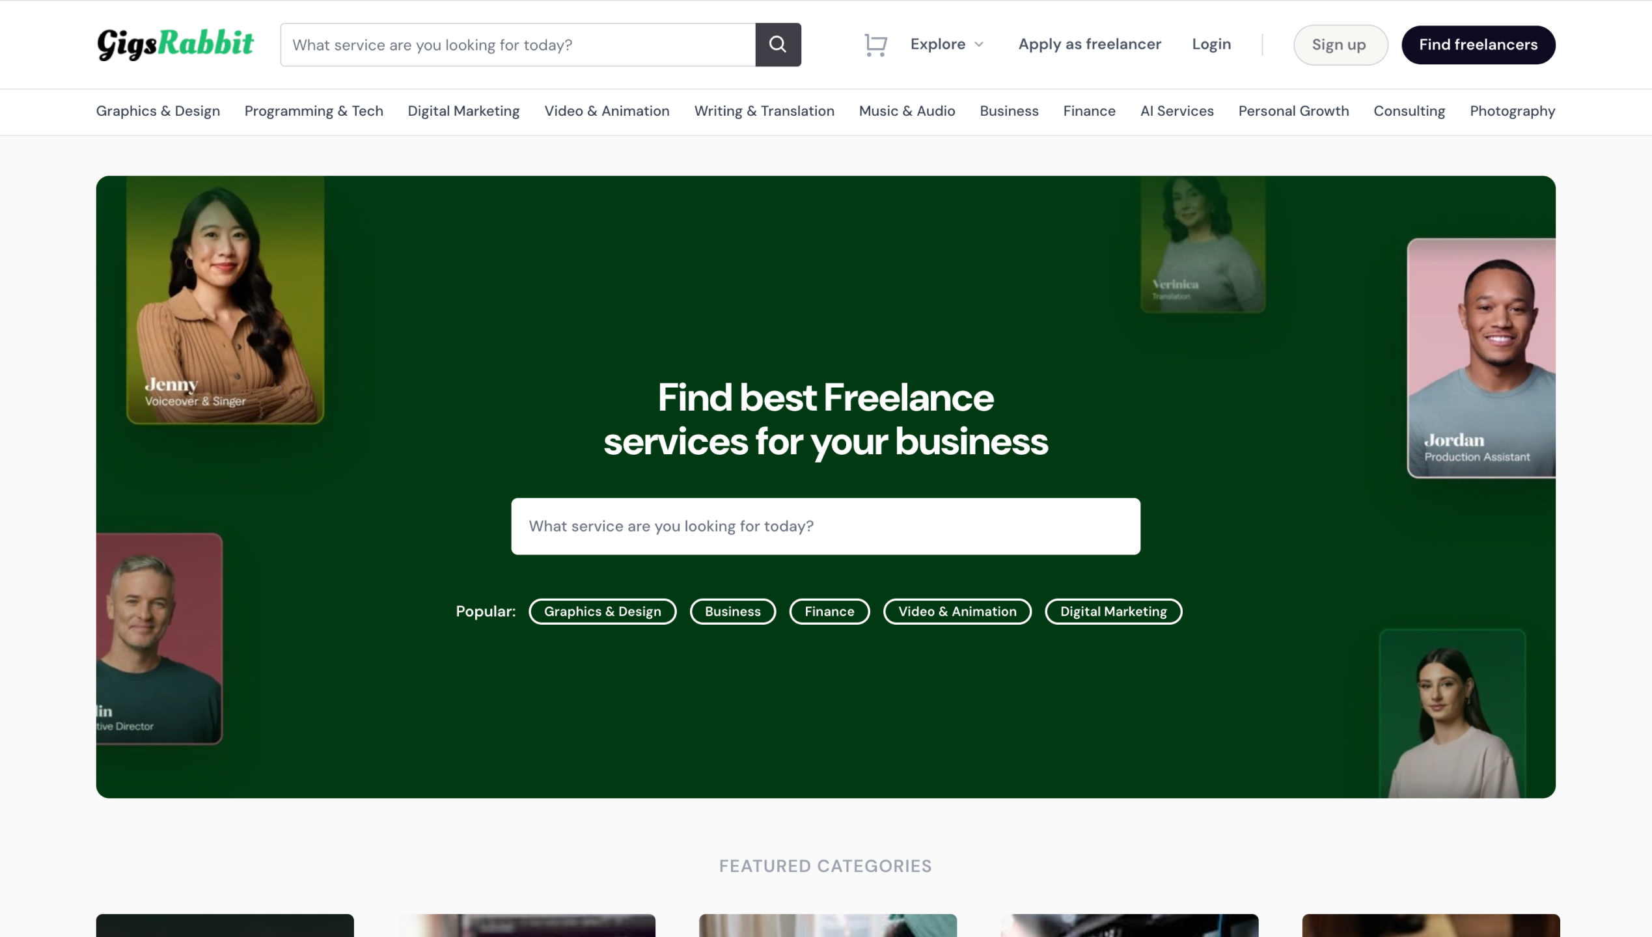Click the Video & Animation popular tag
The image size is (1652, 937).
tap(957, 610)
